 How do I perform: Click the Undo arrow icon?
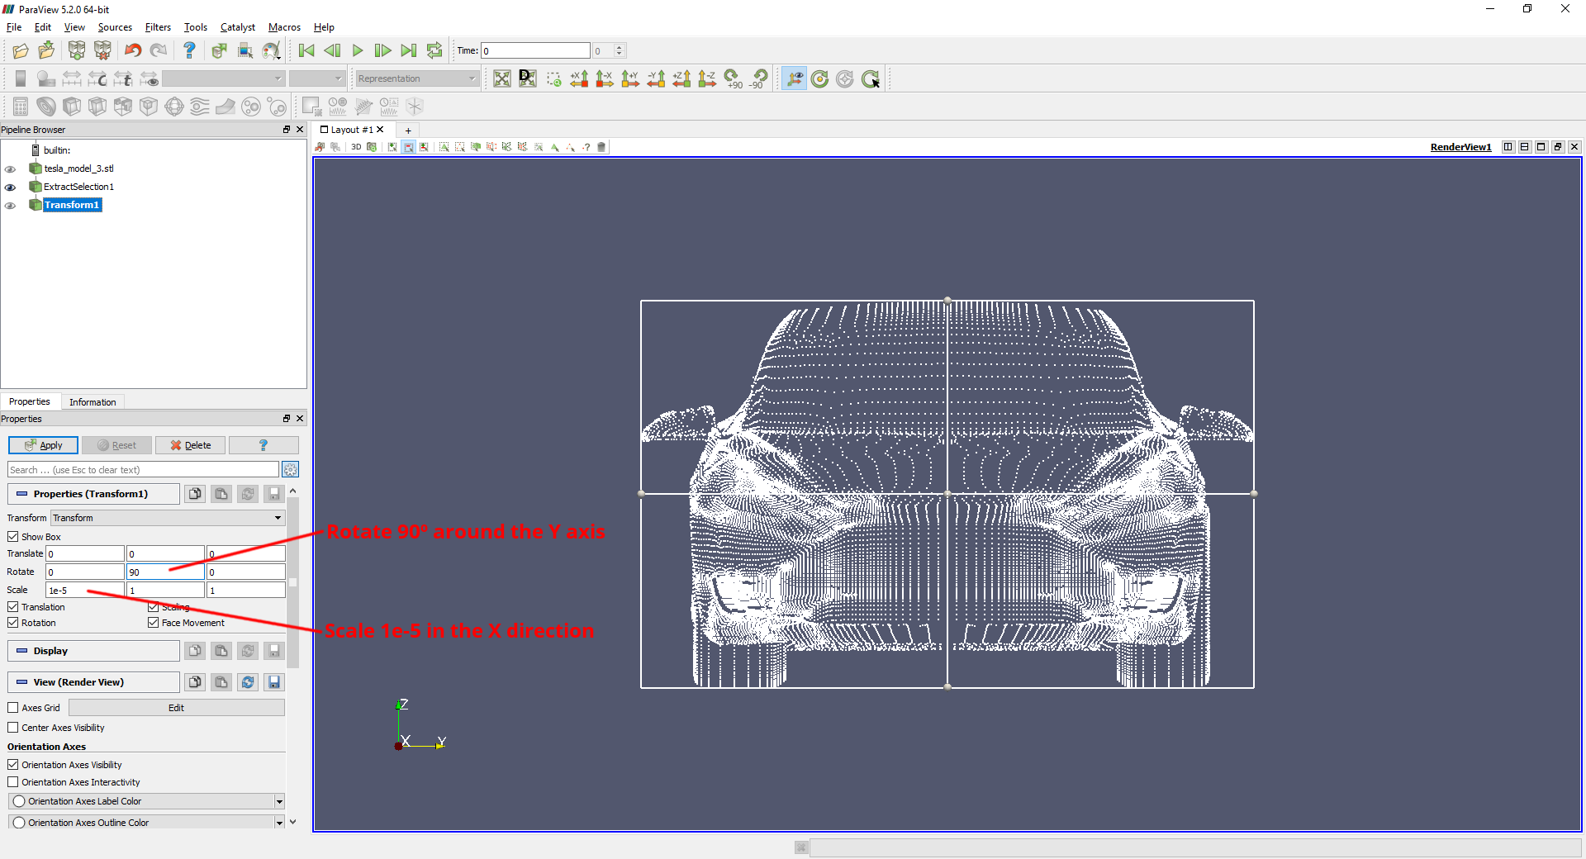click(132, 51)
